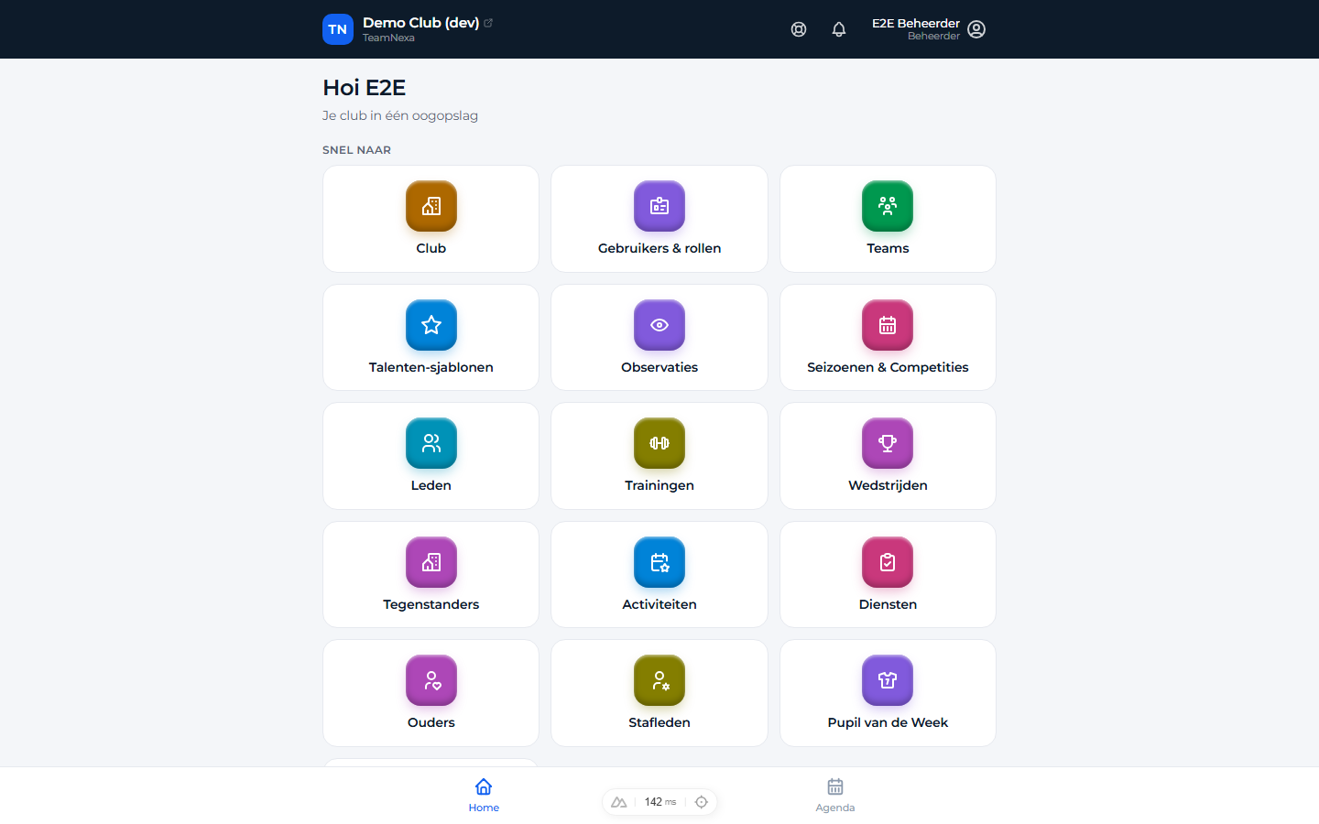The image size is (1319, 824).
Task: Open the Gebruikers & rollen tile icon
Action: pyautogui.click(x=659, y=206)
